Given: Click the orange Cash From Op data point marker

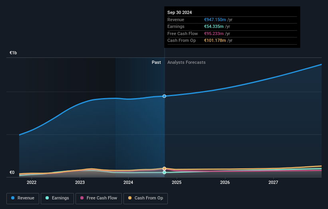Looking at the screenshot, I should 165,168.
